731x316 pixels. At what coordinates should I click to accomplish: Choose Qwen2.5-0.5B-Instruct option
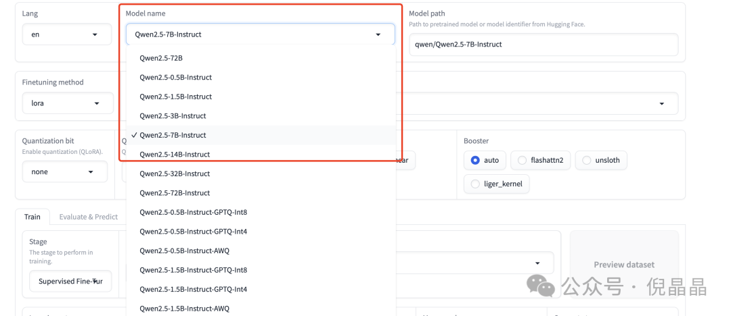point(261,77)
